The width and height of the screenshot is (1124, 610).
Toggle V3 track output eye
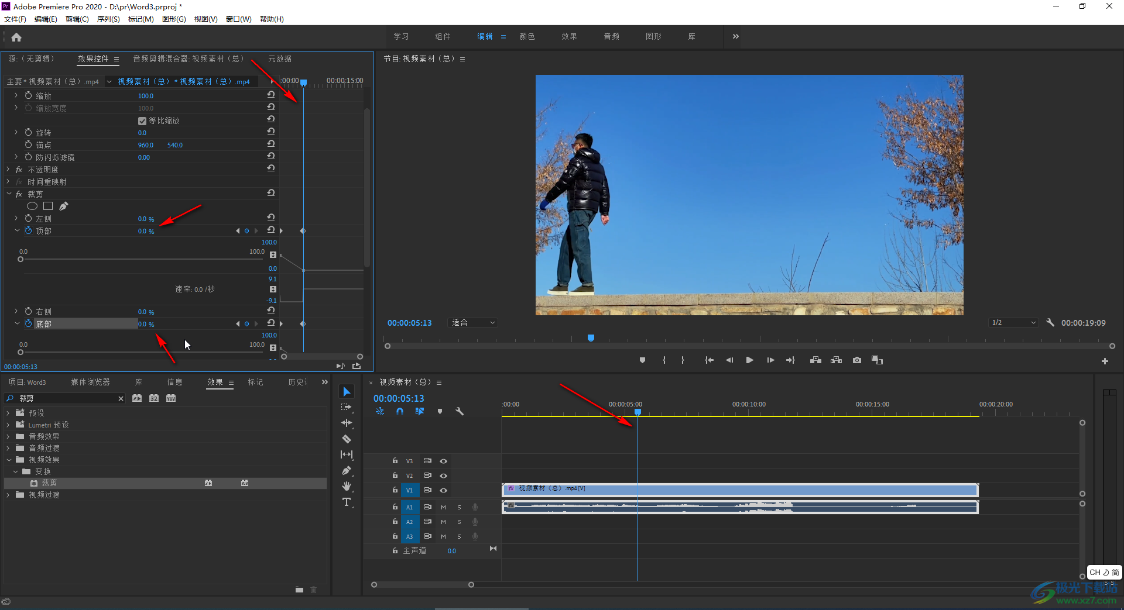click(443, 461)
